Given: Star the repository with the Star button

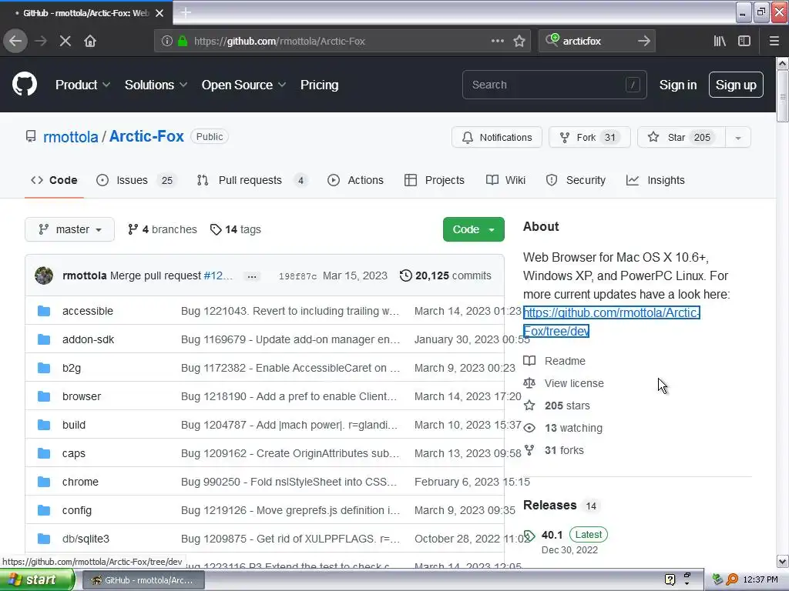Looking at the screenshot, I should coord(681,138).
